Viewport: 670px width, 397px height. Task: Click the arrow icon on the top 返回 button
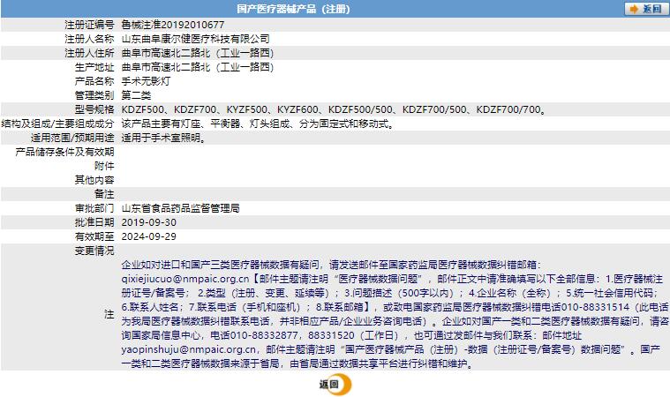633,9
